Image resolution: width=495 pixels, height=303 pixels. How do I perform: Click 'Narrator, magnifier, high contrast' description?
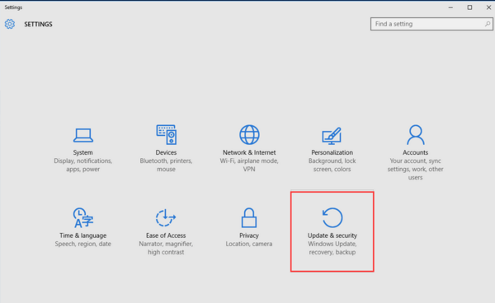pyautogui.click(x=166, y=248)
